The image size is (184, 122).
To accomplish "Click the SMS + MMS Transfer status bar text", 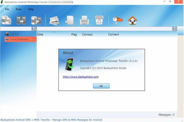I will pos(51,120).
